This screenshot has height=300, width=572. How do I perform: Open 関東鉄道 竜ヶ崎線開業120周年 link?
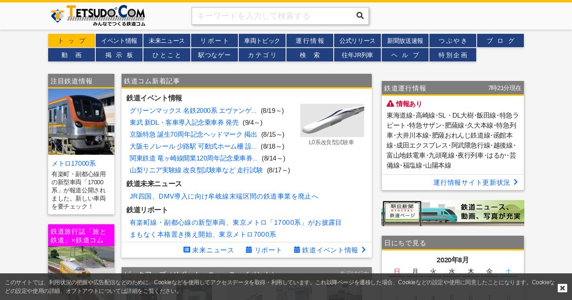point(194,158)
